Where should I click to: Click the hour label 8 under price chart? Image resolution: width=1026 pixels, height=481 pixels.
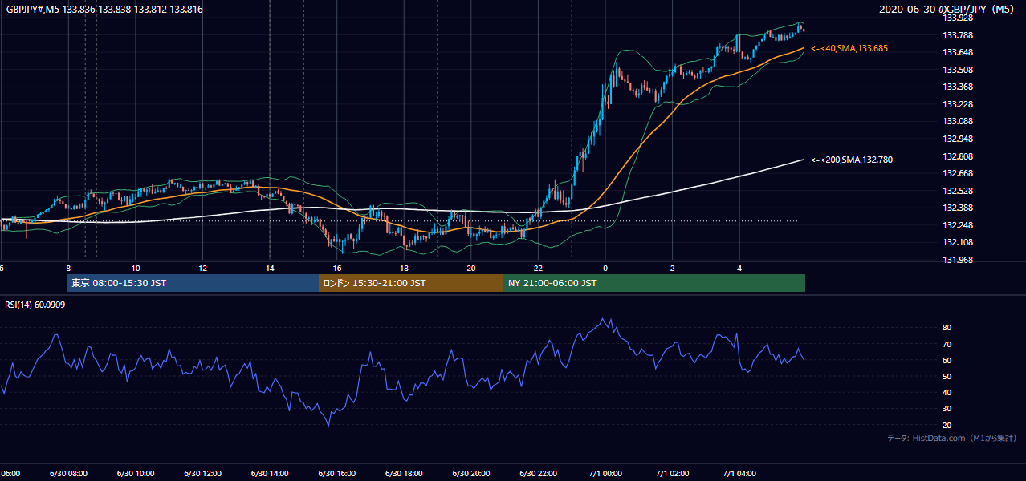click(x=68, y=268)
